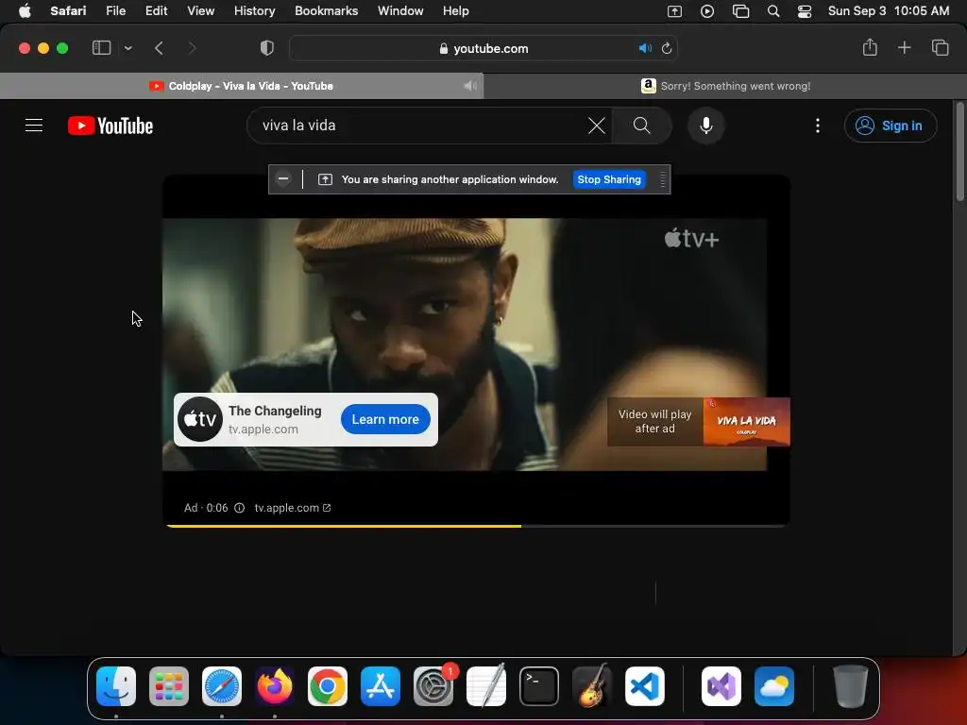Open tv.apple.com link below the ad
The image size is (967, 725).
click(x=293, y=508)
